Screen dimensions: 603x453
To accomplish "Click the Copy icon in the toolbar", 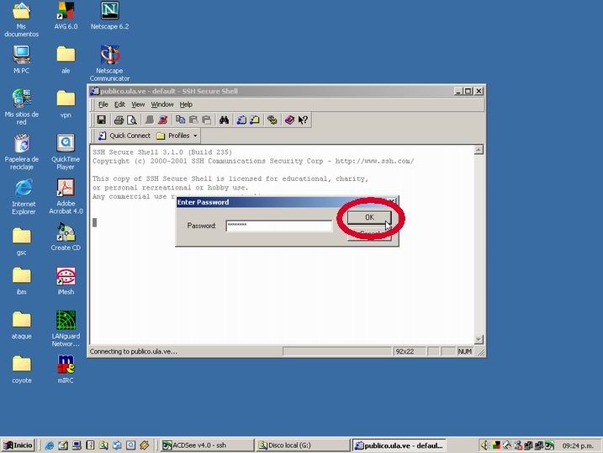I will tap(180, 120).
